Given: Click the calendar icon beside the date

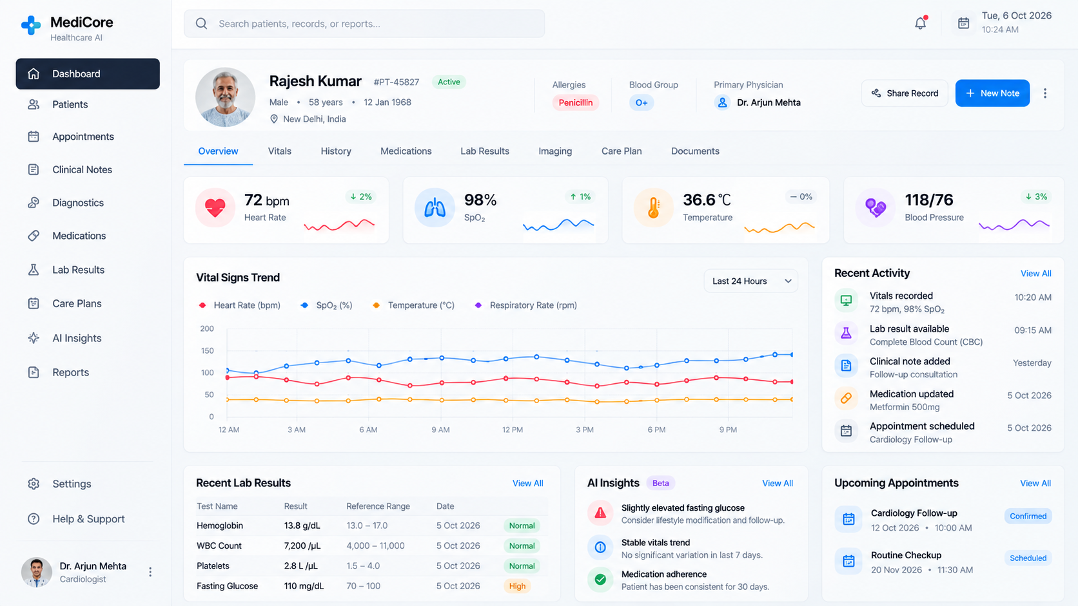Looking at the screenshot, I should (963, 23).
